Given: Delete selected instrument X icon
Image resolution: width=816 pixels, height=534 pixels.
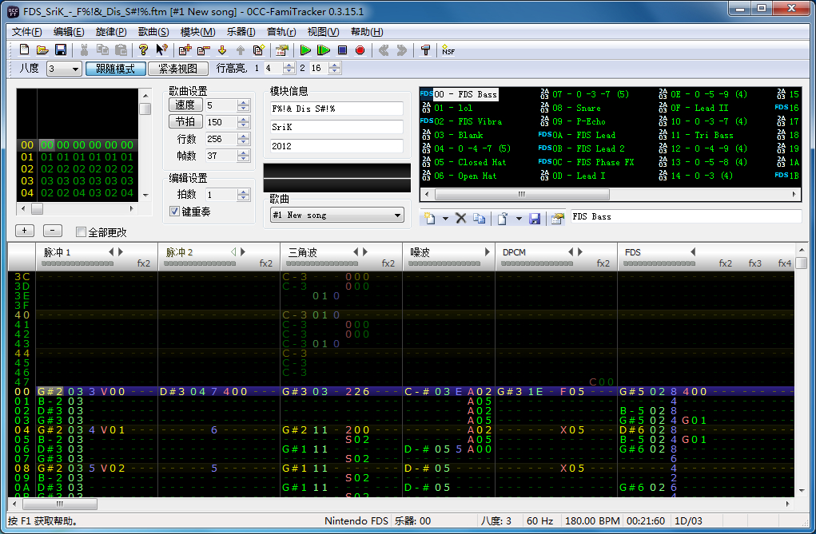Looking at the screenshot, I should tap(460, 218).
